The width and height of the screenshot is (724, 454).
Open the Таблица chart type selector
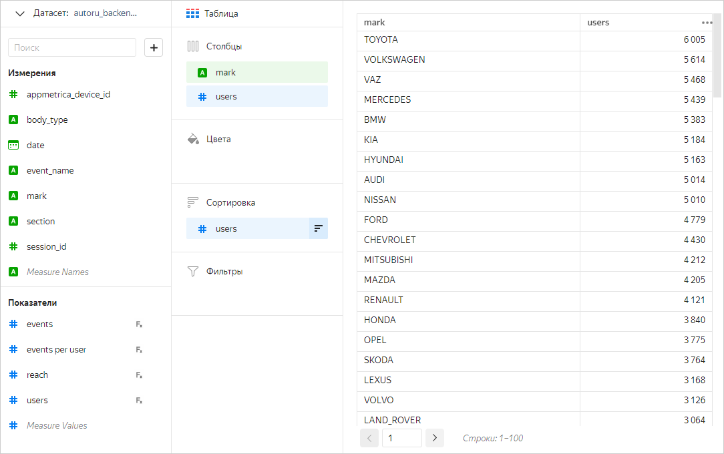pos(212,13)
